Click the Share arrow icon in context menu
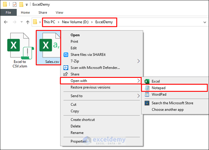Viewport: 209px width, 150px height. 65,74
